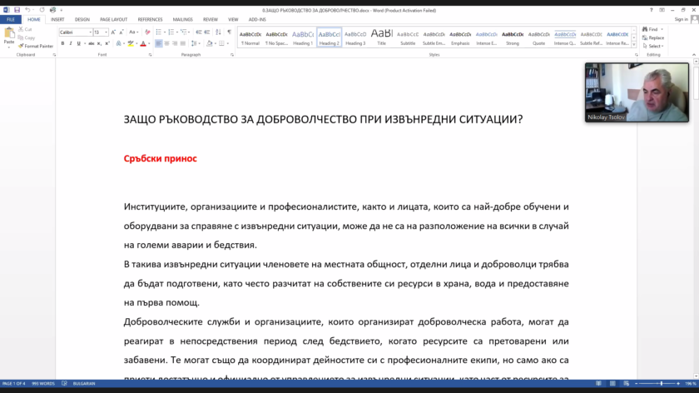
Task: Click the BULGARIAN language indicator in status bar
Action: click(84, 384)
